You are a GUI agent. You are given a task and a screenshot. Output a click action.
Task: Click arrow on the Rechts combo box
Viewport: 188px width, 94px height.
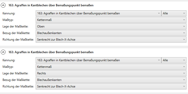[184, 73]
